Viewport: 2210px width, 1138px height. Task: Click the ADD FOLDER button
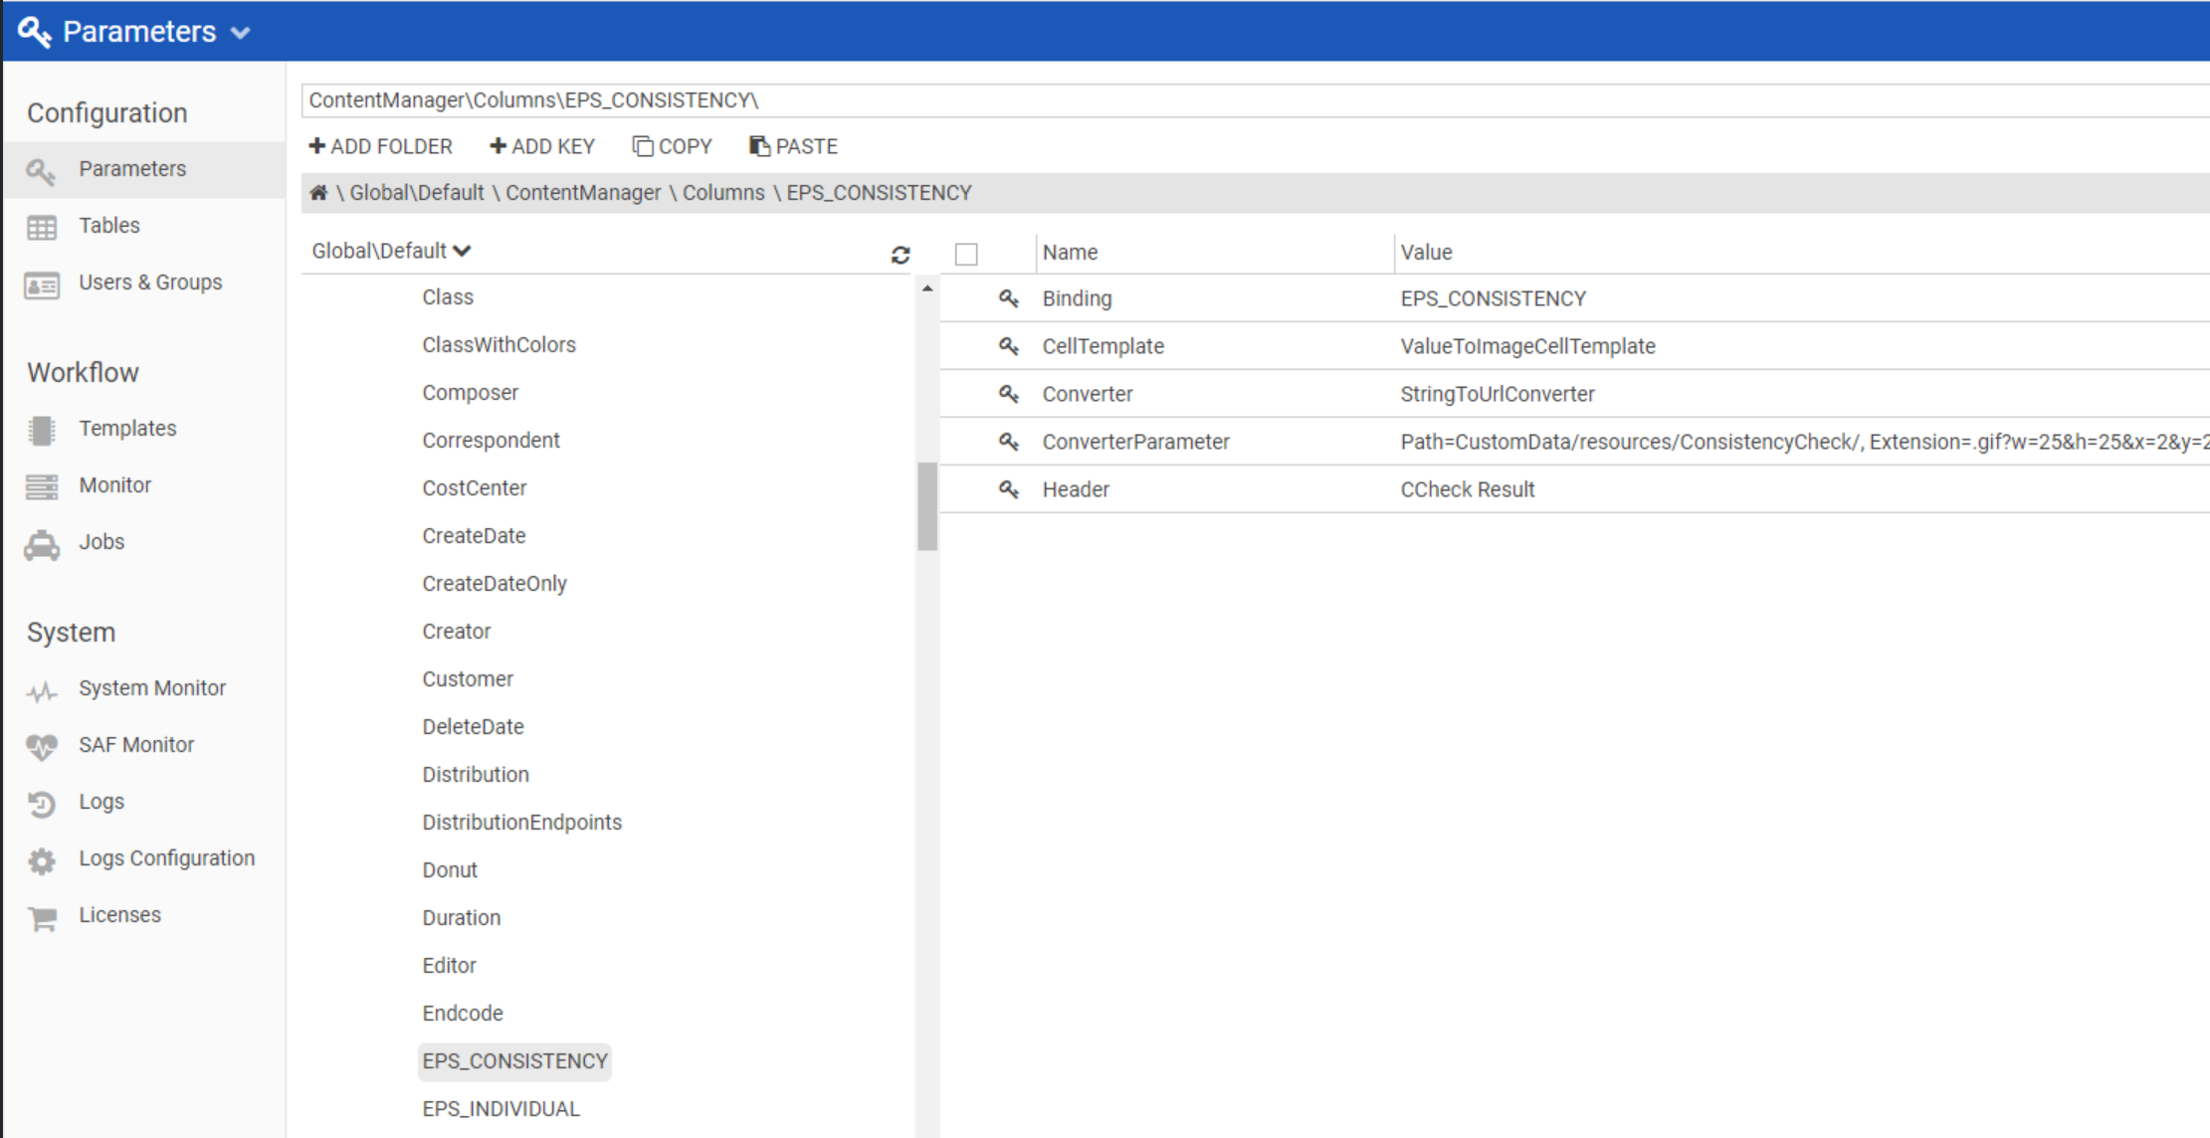pos(381,146)
